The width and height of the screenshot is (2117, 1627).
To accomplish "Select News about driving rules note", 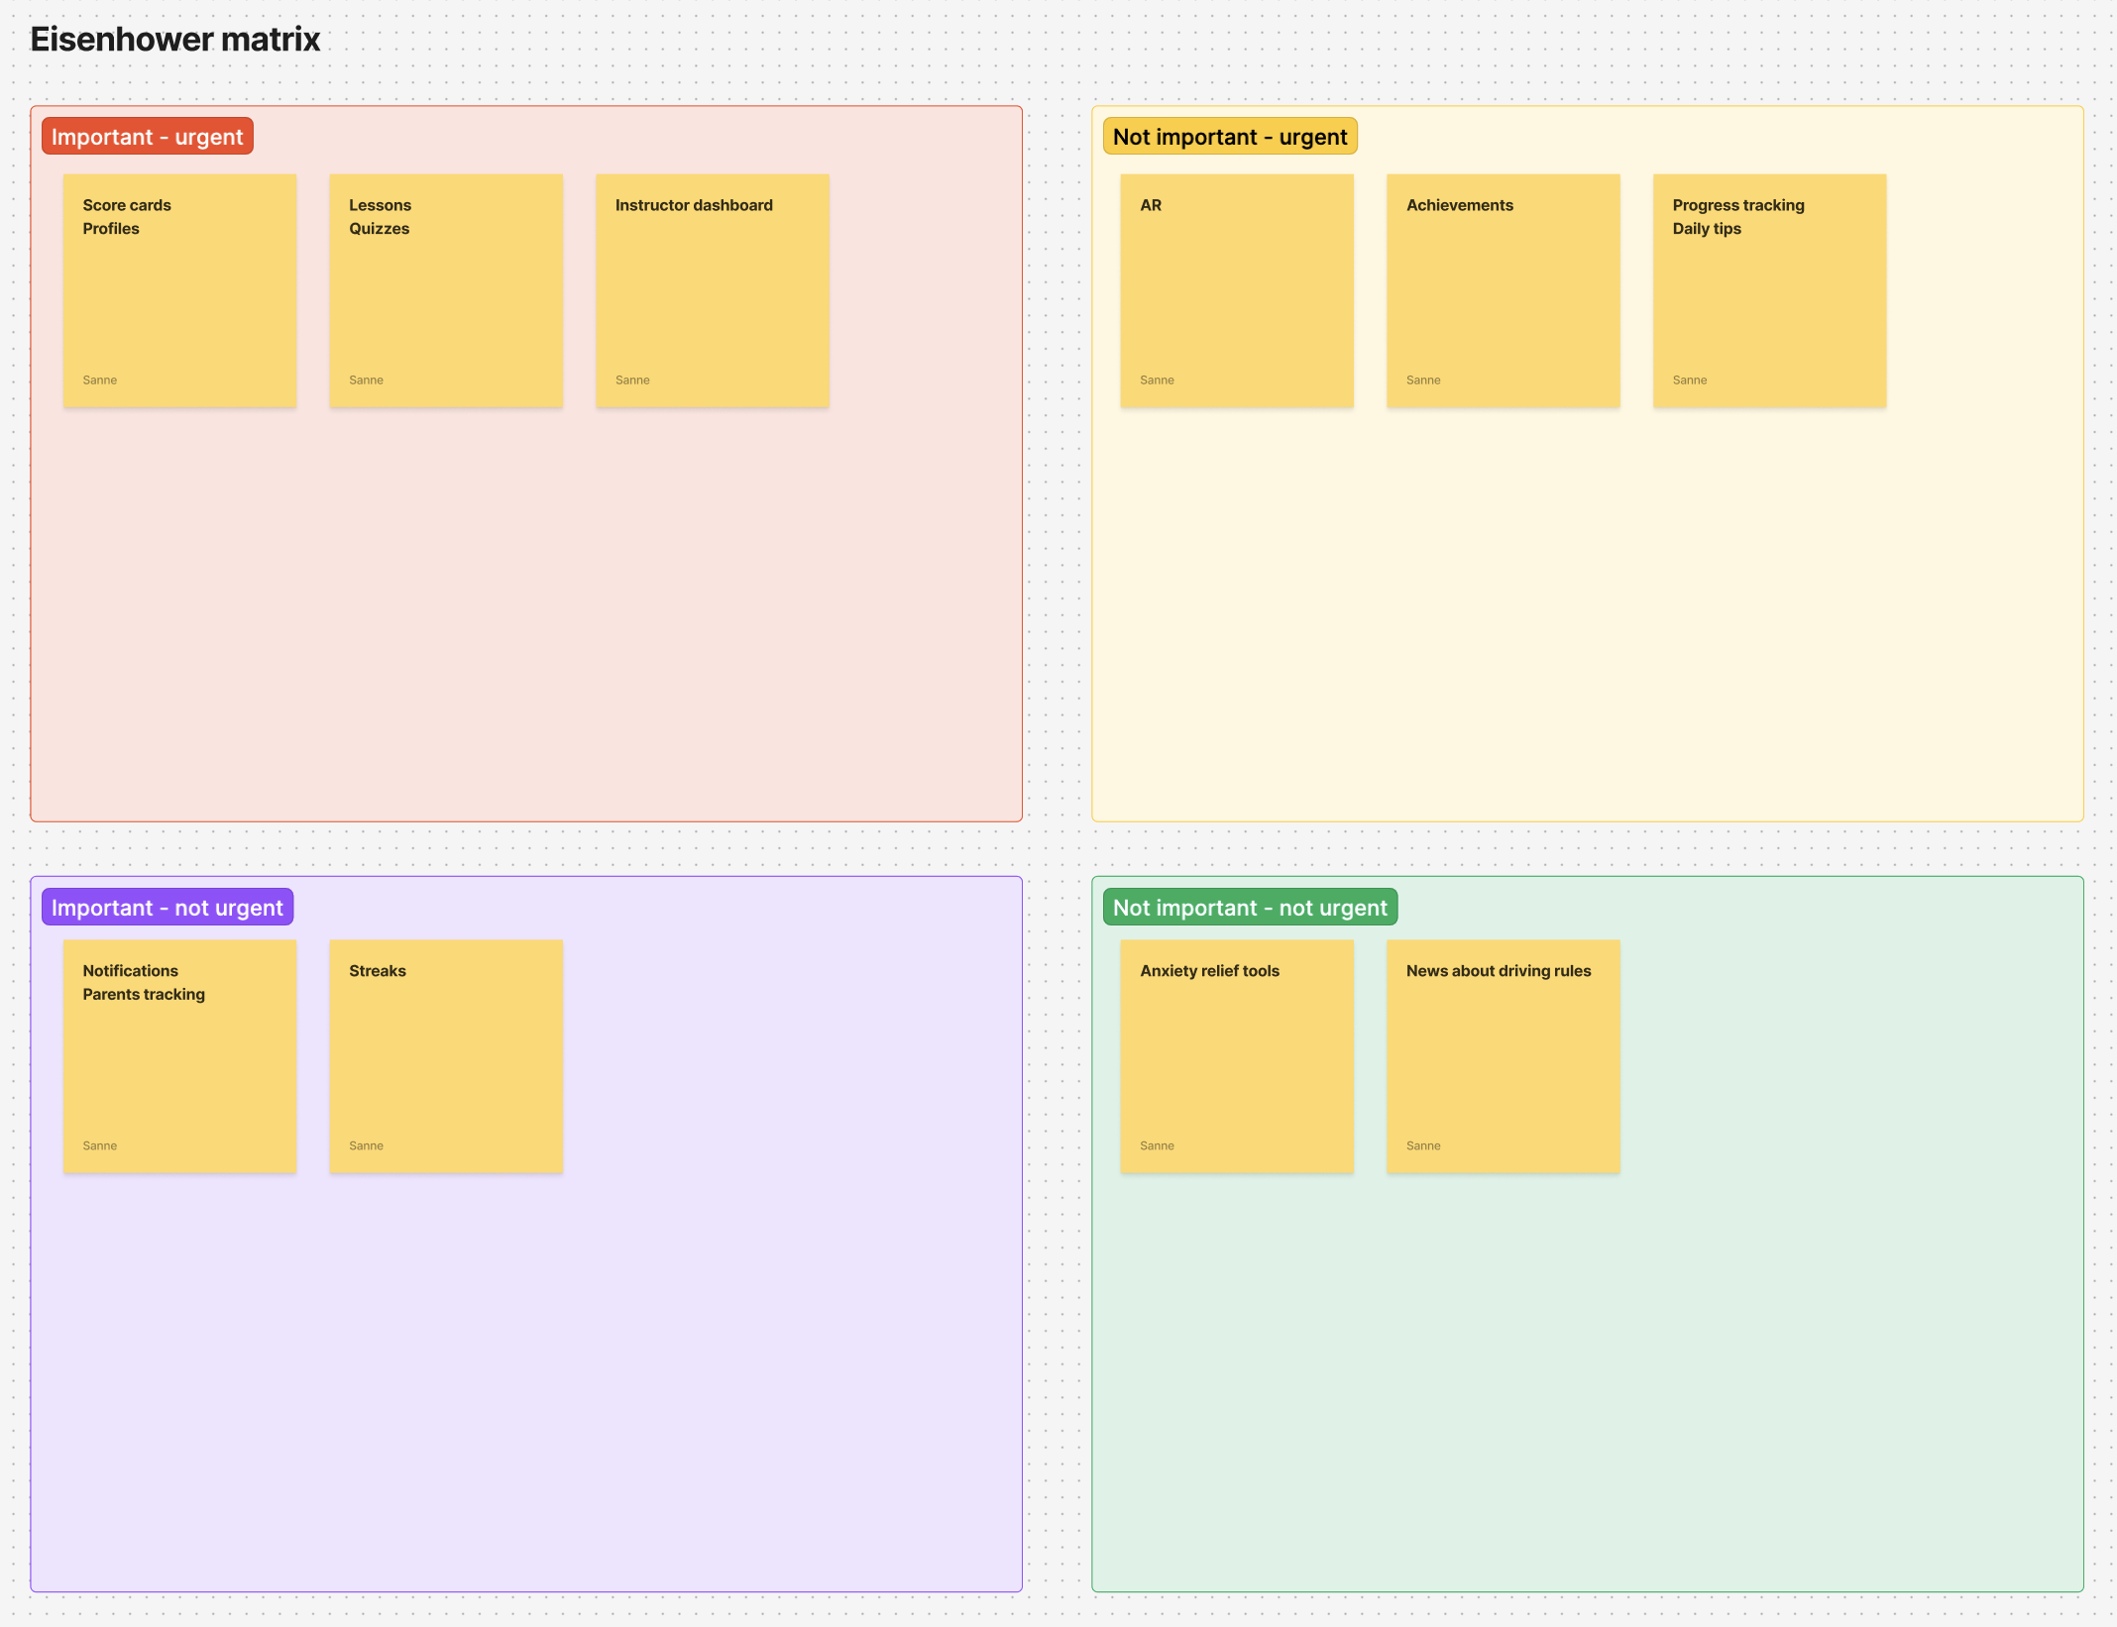I will 1503,1056.
